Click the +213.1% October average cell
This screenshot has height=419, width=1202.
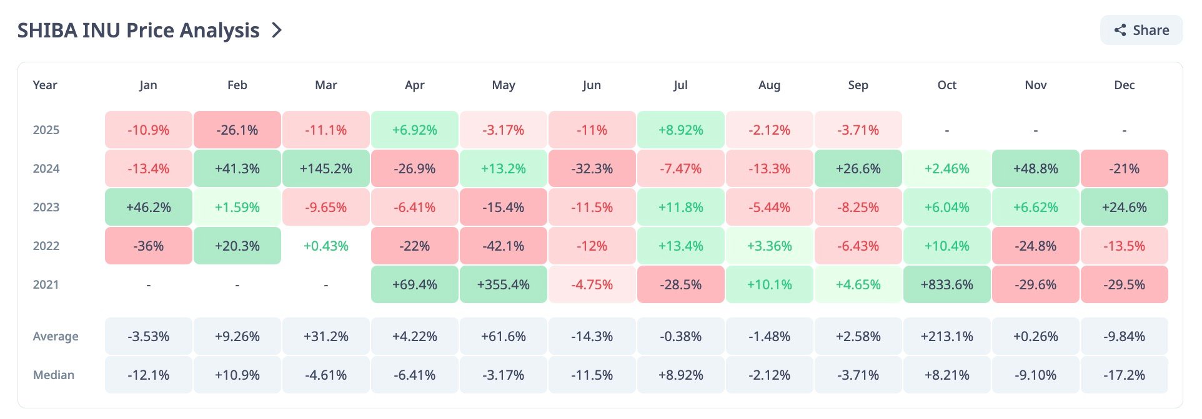click(946, 336)
